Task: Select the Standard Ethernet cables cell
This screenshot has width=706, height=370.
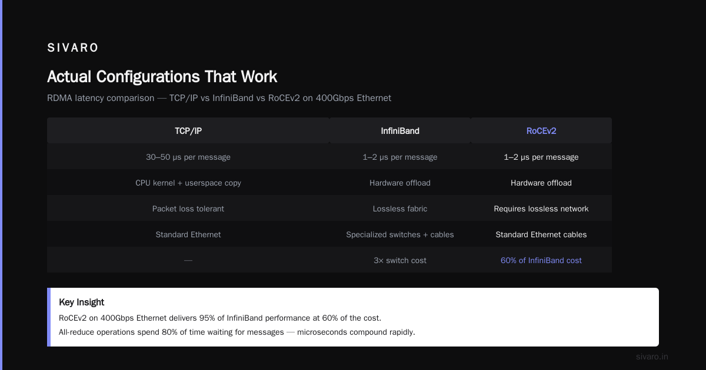Action: pyautogui.click(x=541, y=234)
